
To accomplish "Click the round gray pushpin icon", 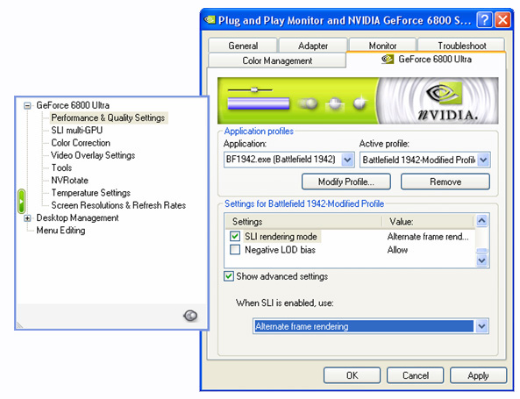I will point(190,316).
